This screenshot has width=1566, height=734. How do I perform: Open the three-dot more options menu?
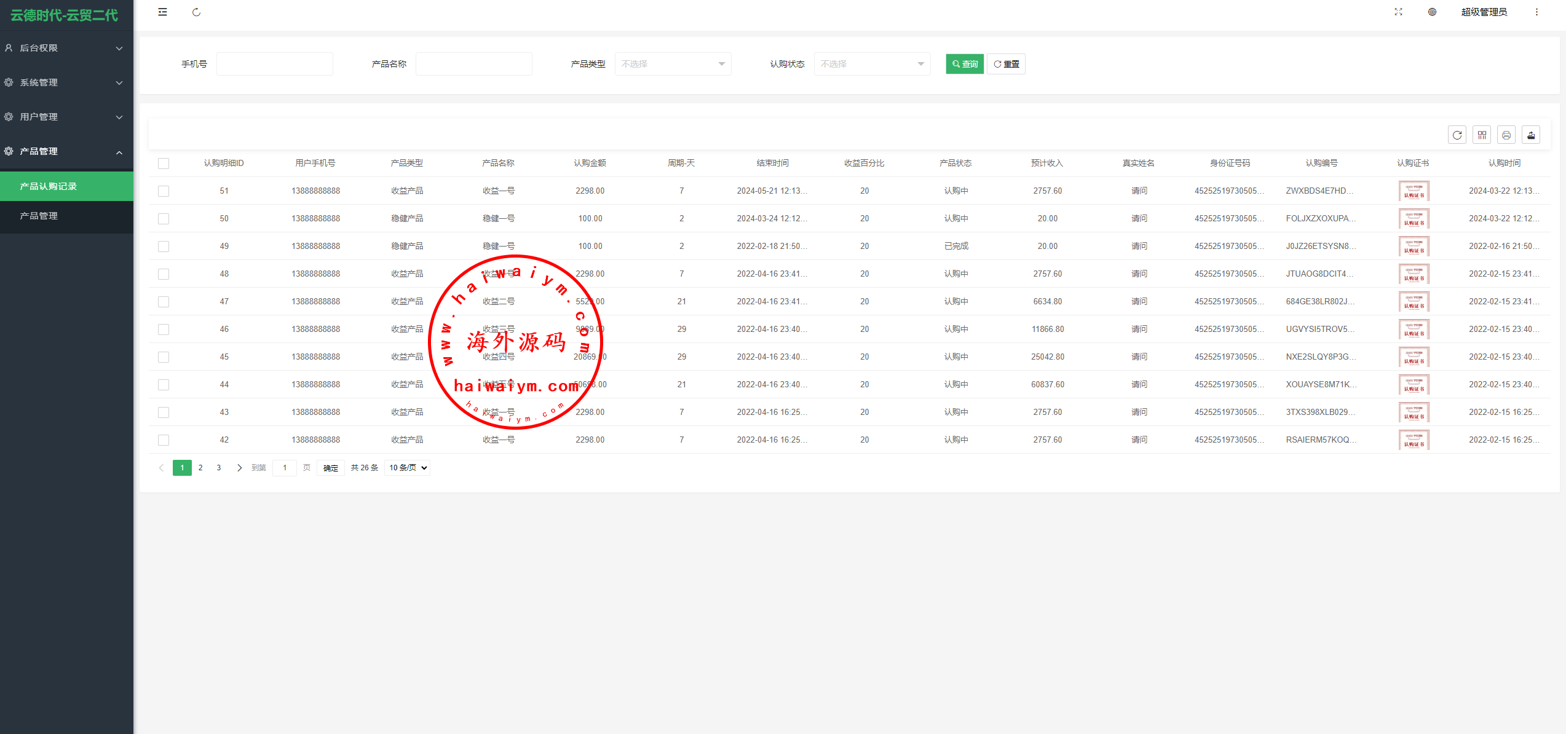(1536, 12)
